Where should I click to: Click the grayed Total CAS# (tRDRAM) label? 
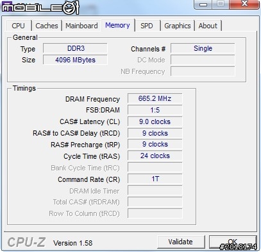pyautogui.click(x=87, y=203)
